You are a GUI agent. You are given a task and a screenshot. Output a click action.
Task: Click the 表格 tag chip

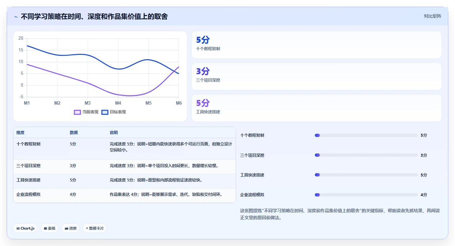click(49, 228)
